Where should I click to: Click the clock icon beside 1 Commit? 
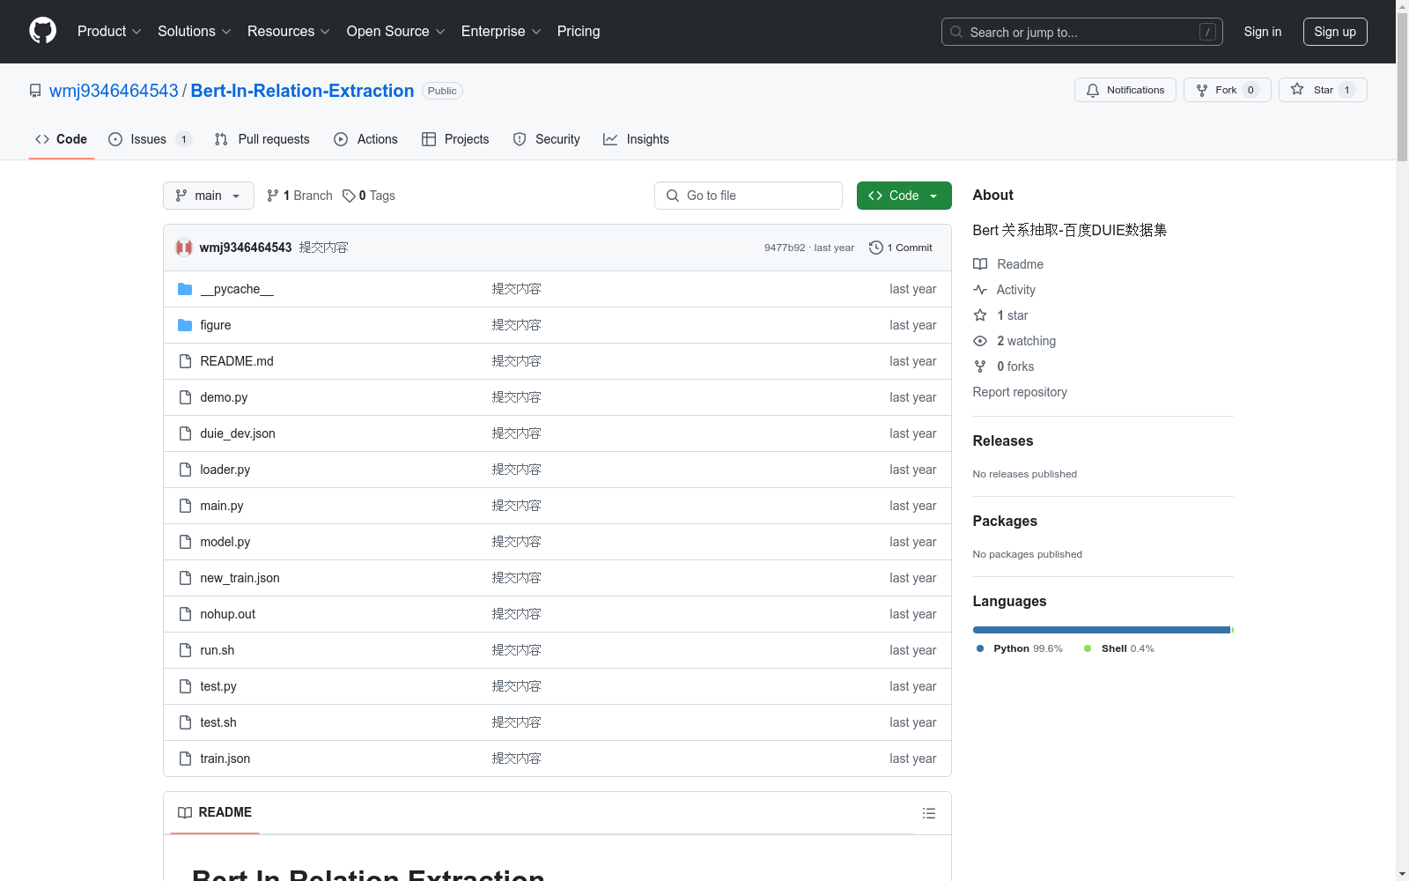[875, 248]
